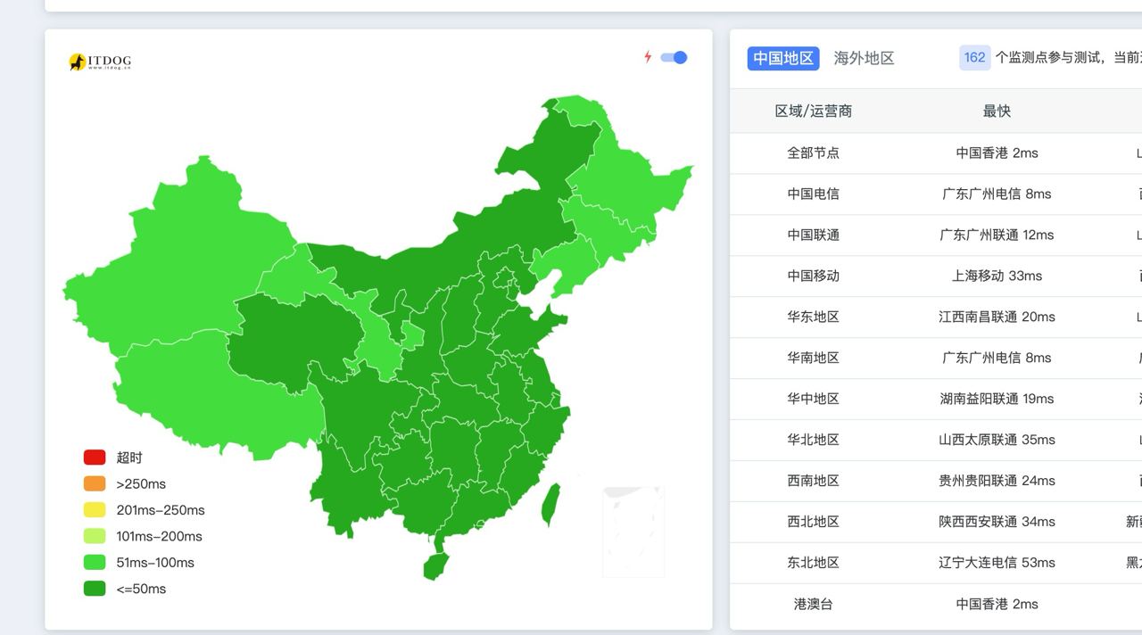Click the ITDOG logo
1142x635 pixels.
[x=100, y=62]
